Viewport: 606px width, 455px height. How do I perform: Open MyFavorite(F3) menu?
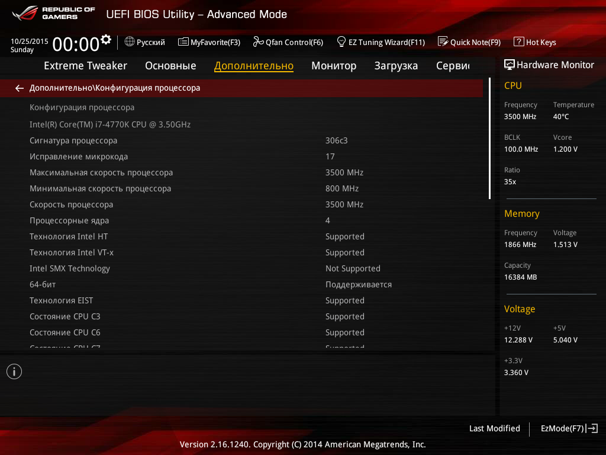coord(209,42)
